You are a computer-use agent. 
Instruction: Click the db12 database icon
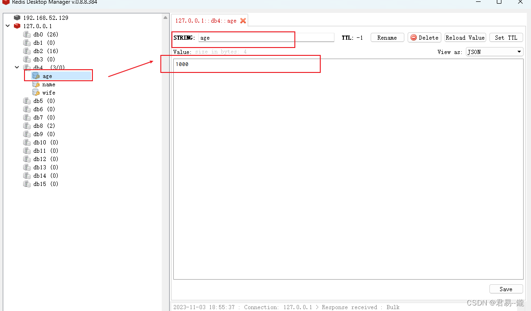point(27,159)
